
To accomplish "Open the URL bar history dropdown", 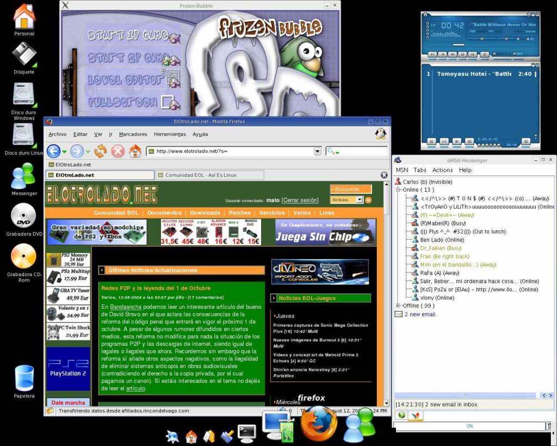I will [x=318, y=151].
